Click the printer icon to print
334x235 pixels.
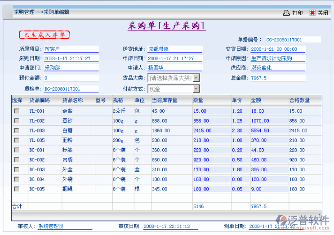point(286,13)
